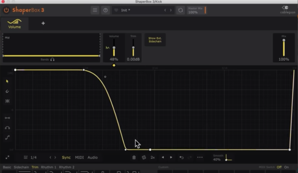The image size is (298, 173).
Task: Open the Trim preset category tab
Action: point(35,167)
